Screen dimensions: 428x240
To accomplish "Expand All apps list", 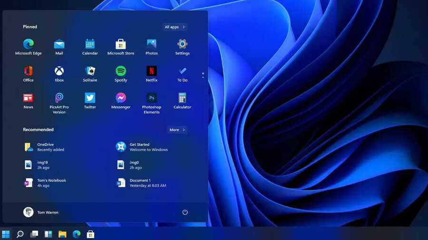I will click(x=175, y=27).
